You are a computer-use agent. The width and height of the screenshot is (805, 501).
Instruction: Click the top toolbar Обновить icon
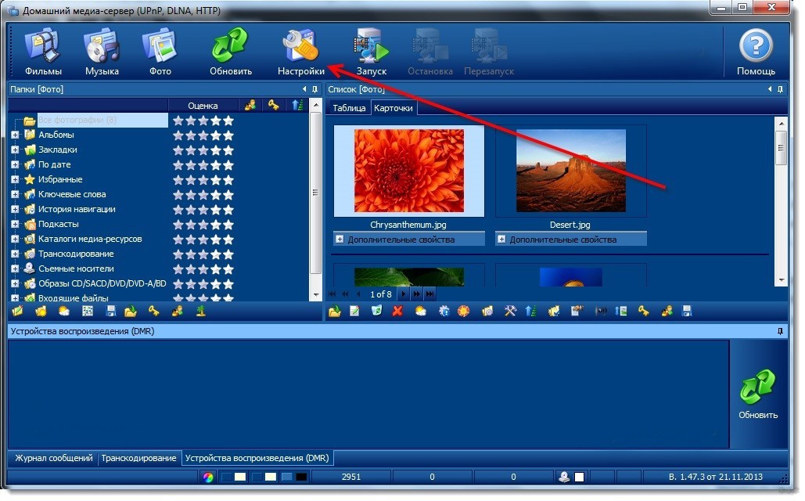[x=231, y=52]
